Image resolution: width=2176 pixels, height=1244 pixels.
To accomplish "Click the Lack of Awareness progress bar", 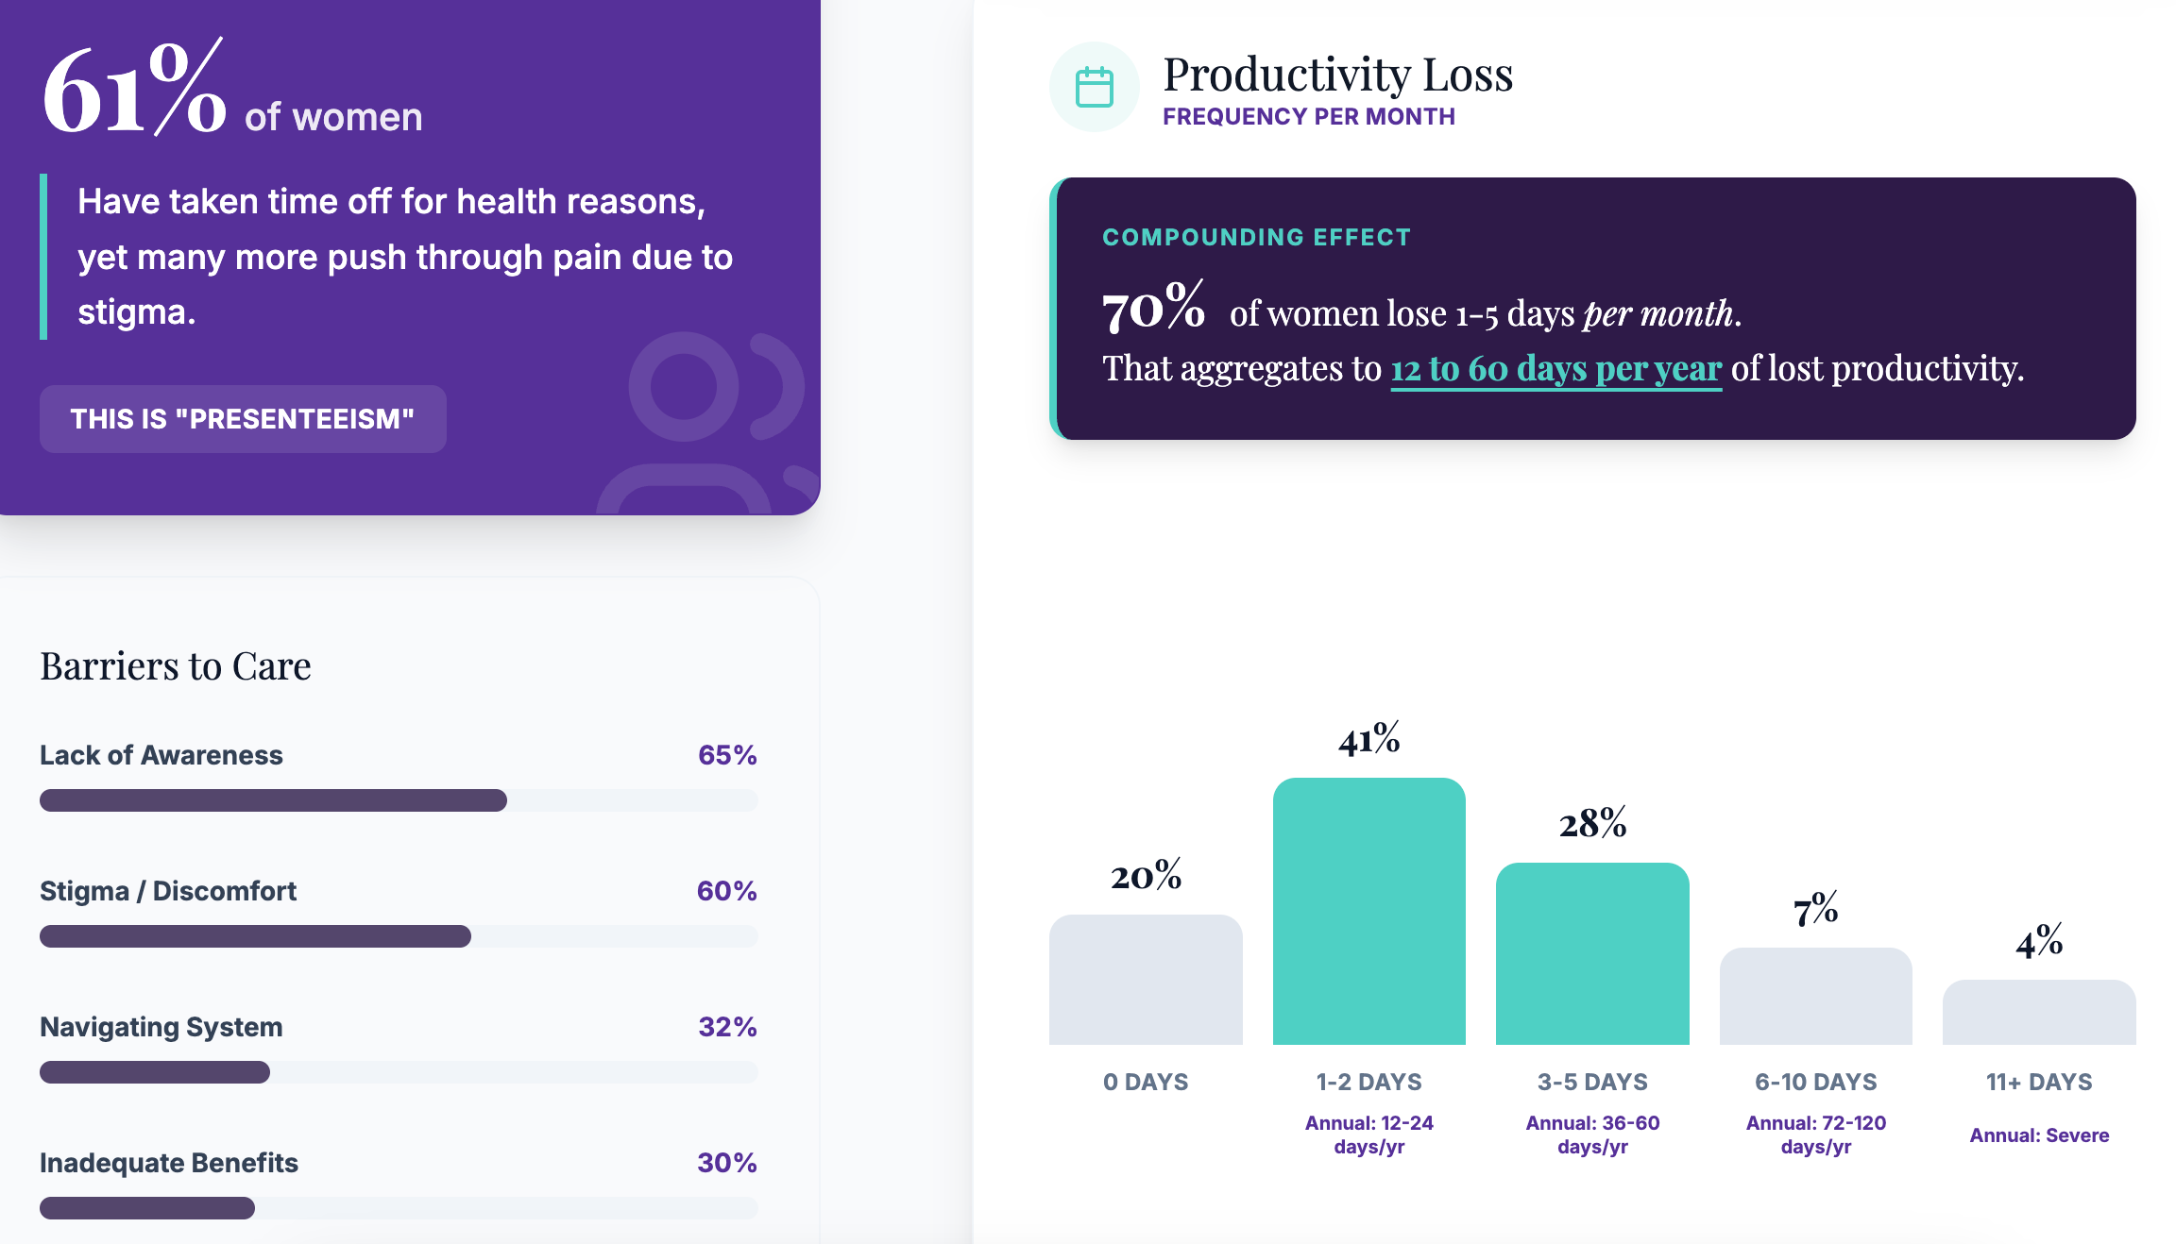I will pos(399,800).
